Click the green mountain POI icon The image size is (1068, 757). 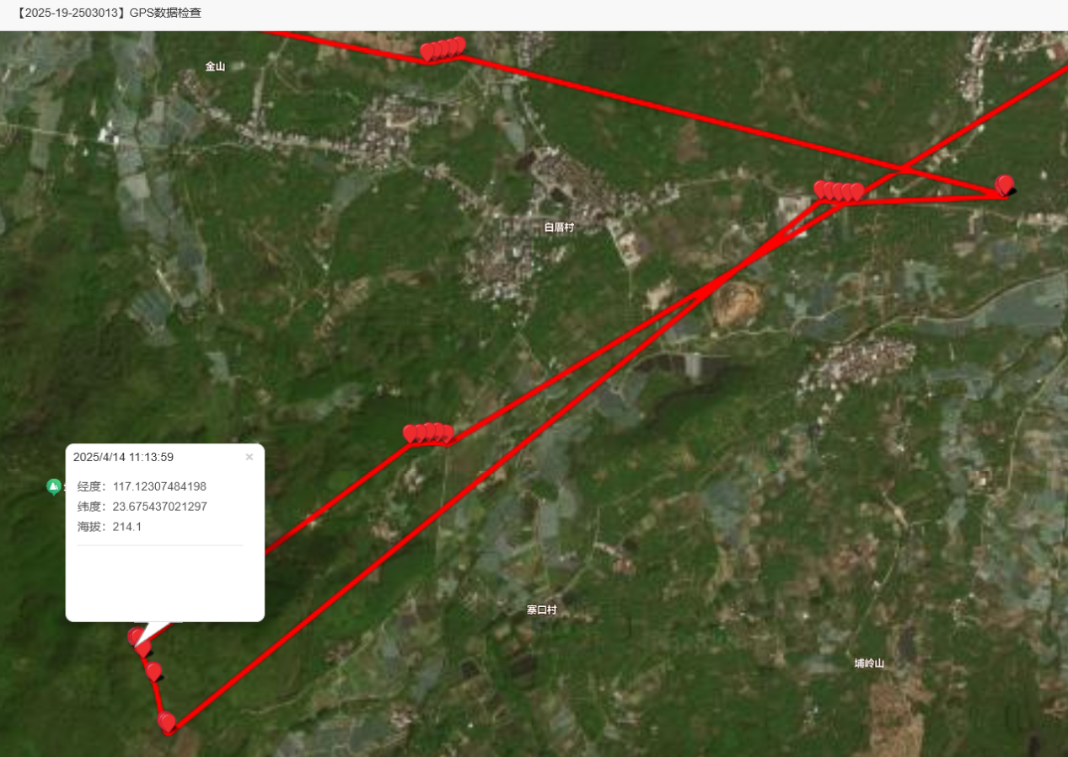[x=54, y=486]
